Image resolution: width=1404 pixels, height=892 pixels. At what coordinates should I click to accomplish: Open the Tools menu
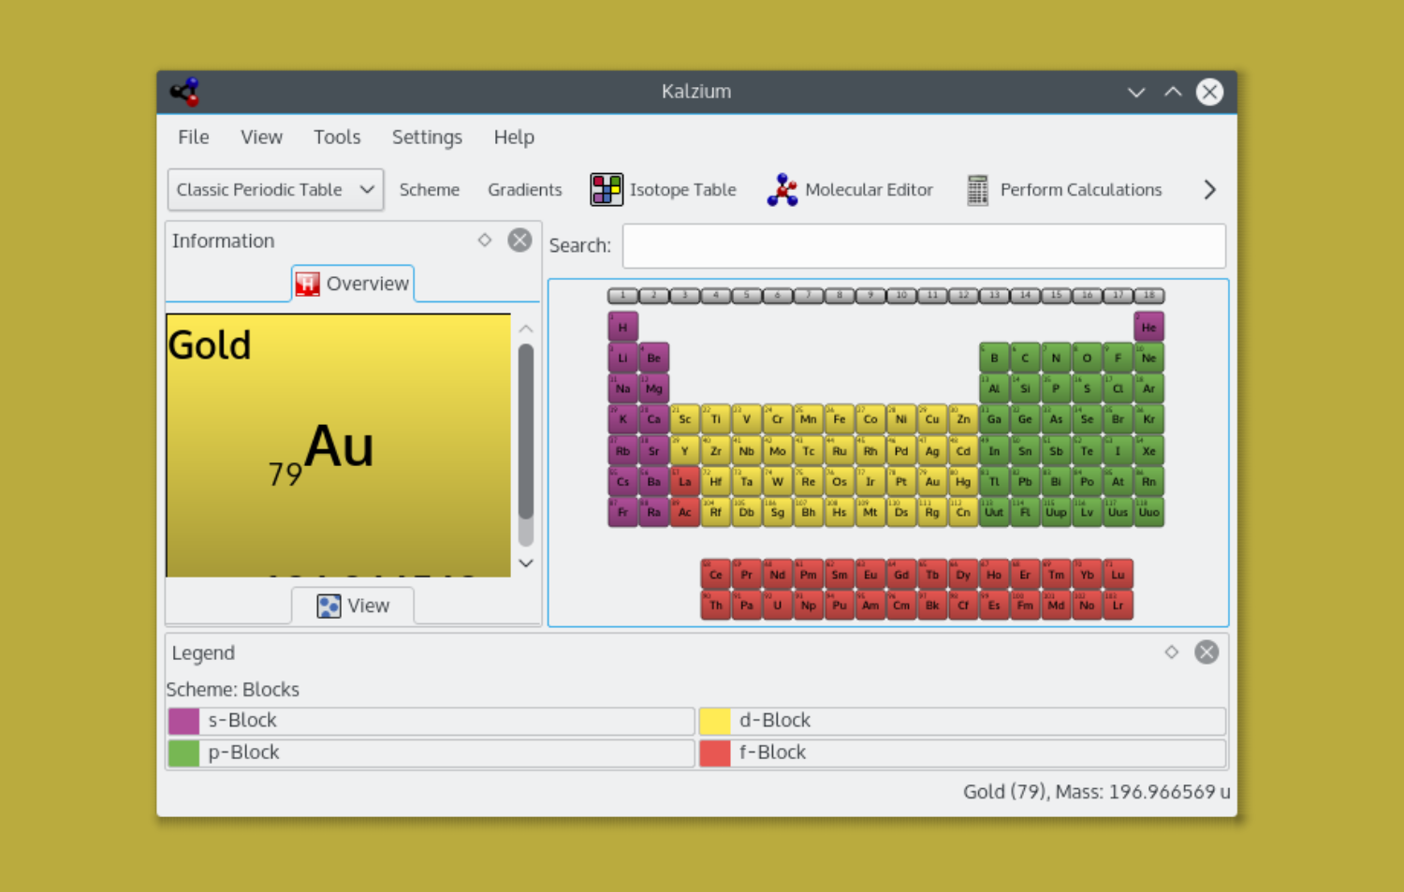pos(337,137)
